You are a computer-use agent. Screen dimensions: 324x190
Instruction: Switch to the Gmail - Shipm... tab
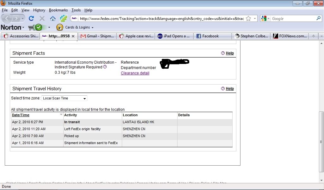[x=97, y=36]
